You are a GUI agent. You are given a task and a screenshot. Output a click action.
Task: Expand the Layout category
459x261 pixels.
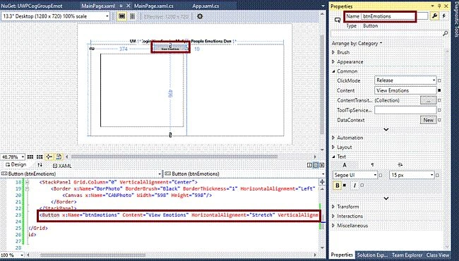(333, 147)
